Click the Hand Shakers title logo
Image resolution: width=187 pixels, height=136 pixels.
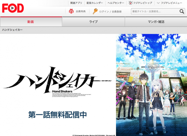point(57,82)
